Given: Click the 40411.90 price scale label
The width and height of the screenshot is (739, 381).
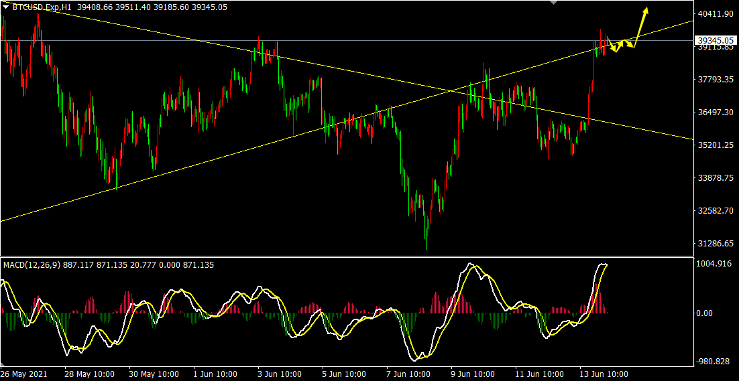Looking at the screenshot, I should point(715,14).
